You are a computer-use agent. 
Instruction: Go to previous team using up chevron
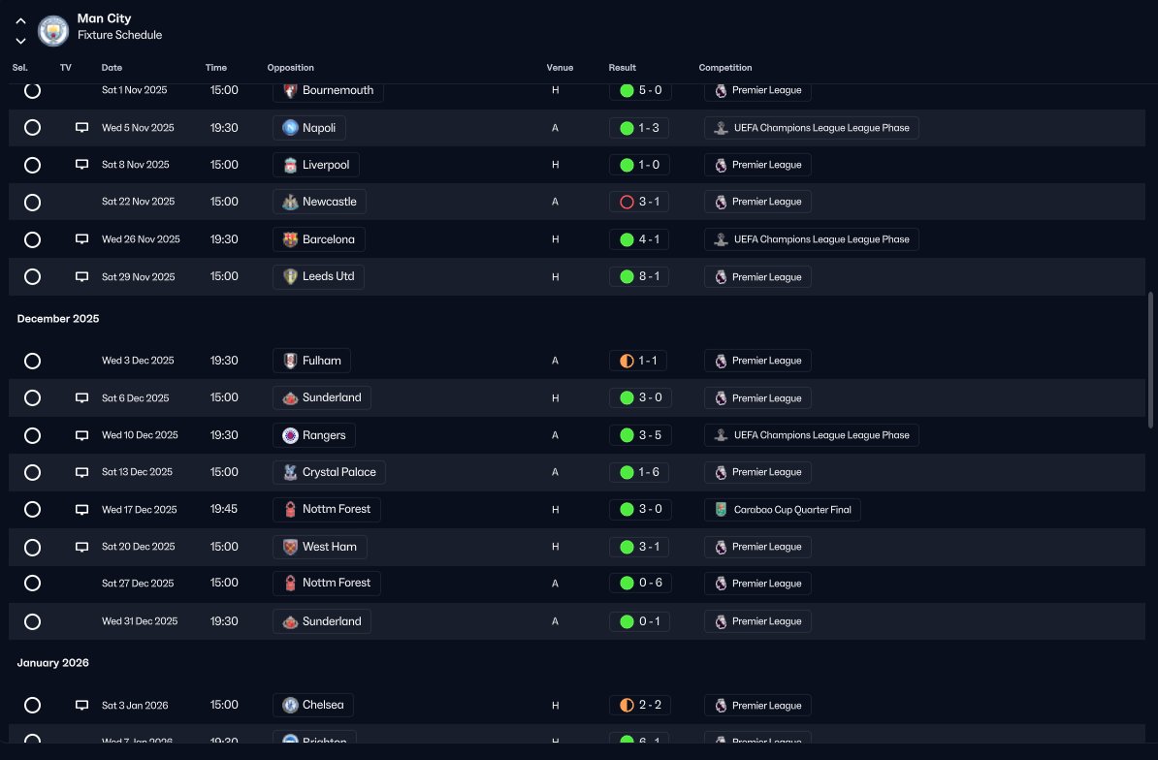coord(20,21)
